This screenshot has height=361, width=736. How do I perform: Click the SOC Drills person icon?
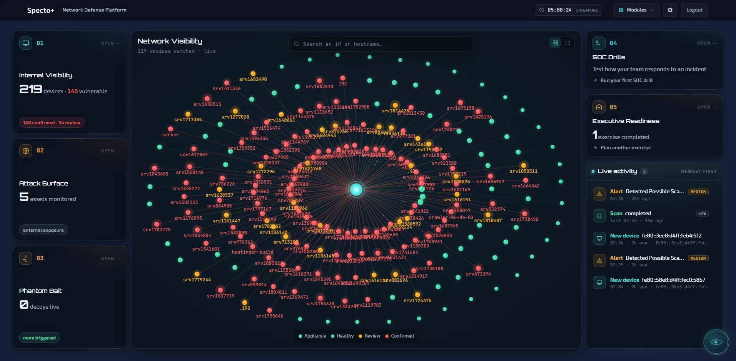599,43
